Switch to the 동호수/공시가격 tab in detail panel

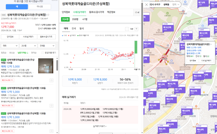coord(96,12)
